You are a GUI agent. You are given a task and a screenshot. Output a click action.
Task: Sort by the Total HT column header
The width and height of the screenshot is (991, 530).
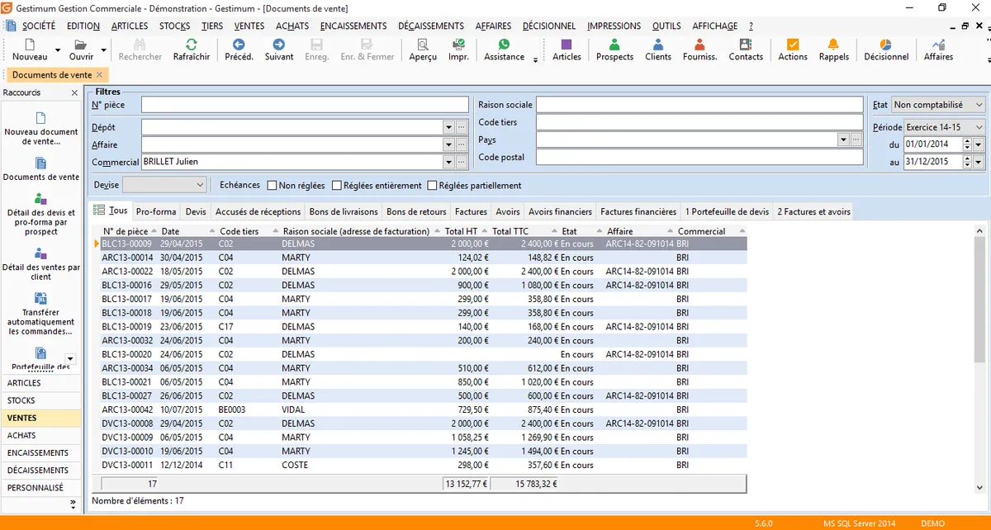point(461,231)
